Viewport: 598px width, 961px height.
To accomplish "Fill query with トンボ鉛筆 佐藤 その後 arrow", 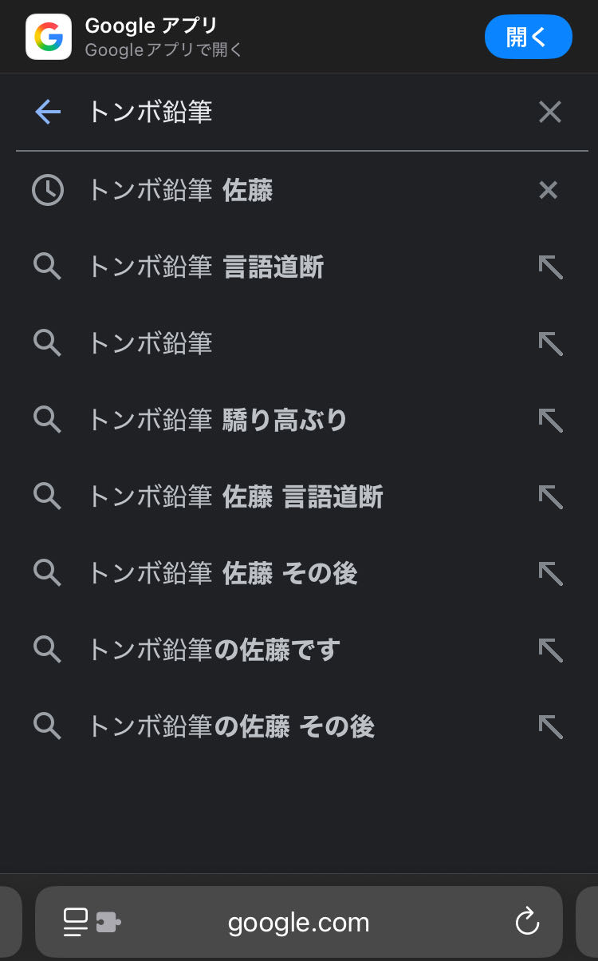I will point(550,573).
